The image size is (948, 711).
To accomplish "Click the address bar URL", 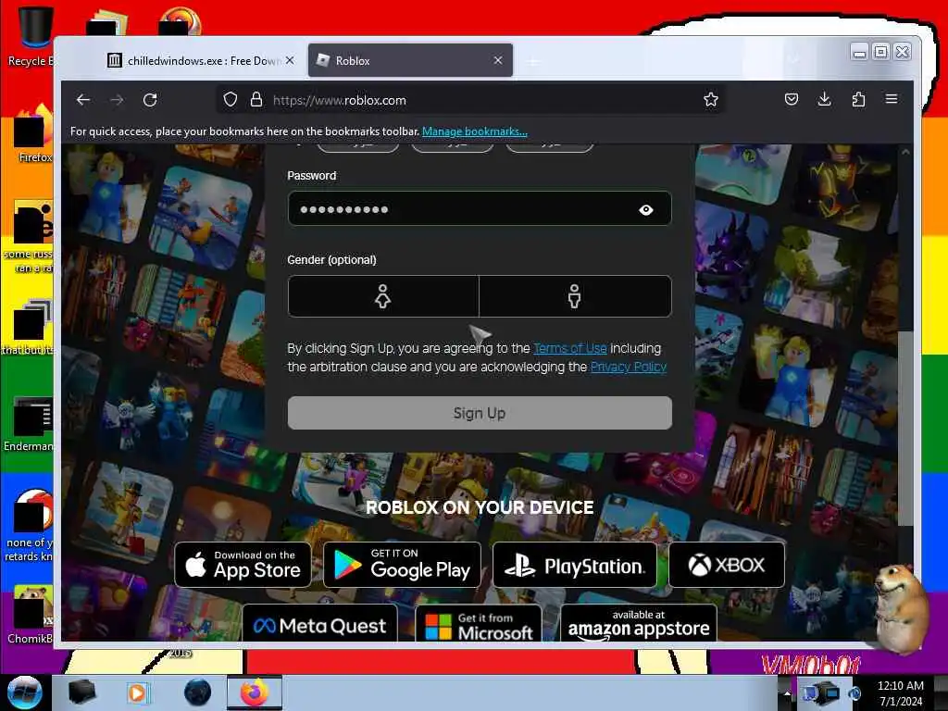I will pyautogui.click(x=339, y=100).
